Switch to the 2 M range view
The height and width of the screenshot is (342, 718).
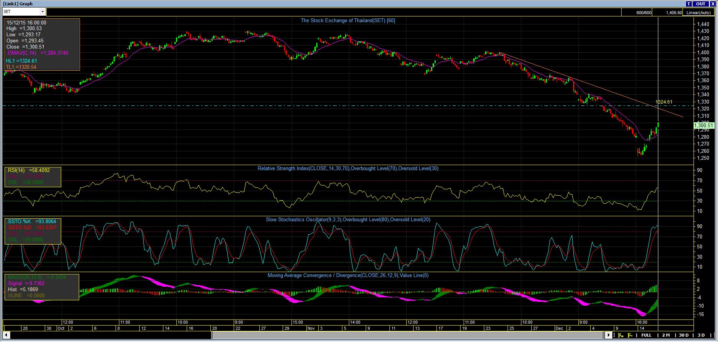coord(666,335)
